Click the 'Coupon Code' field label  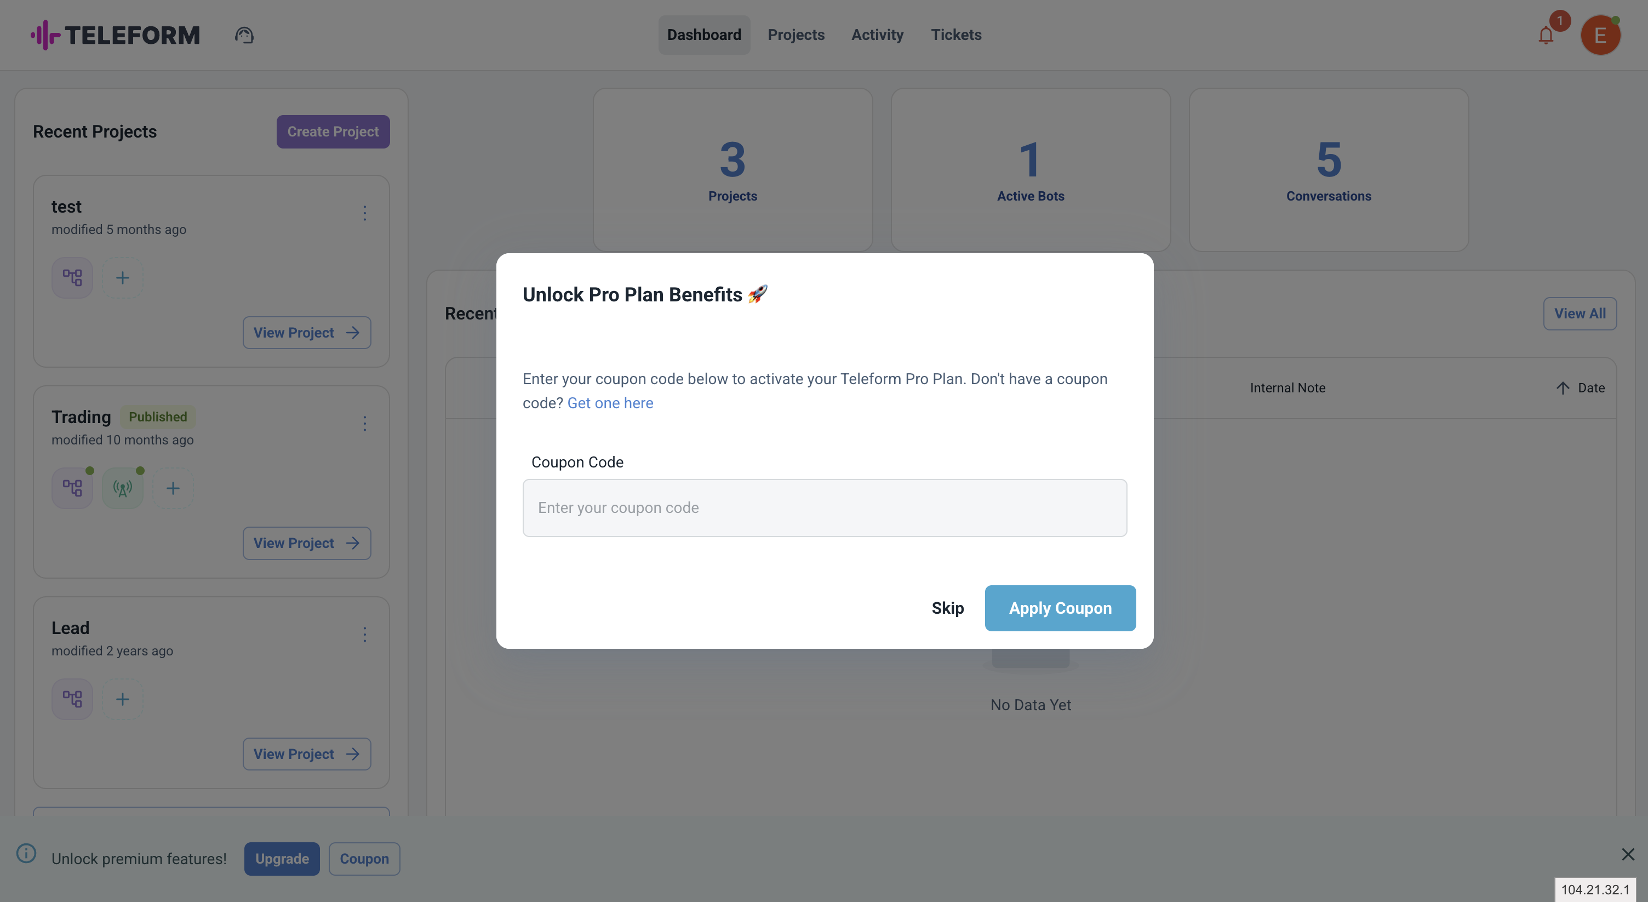pyautogui.click(x=577, y=462)
